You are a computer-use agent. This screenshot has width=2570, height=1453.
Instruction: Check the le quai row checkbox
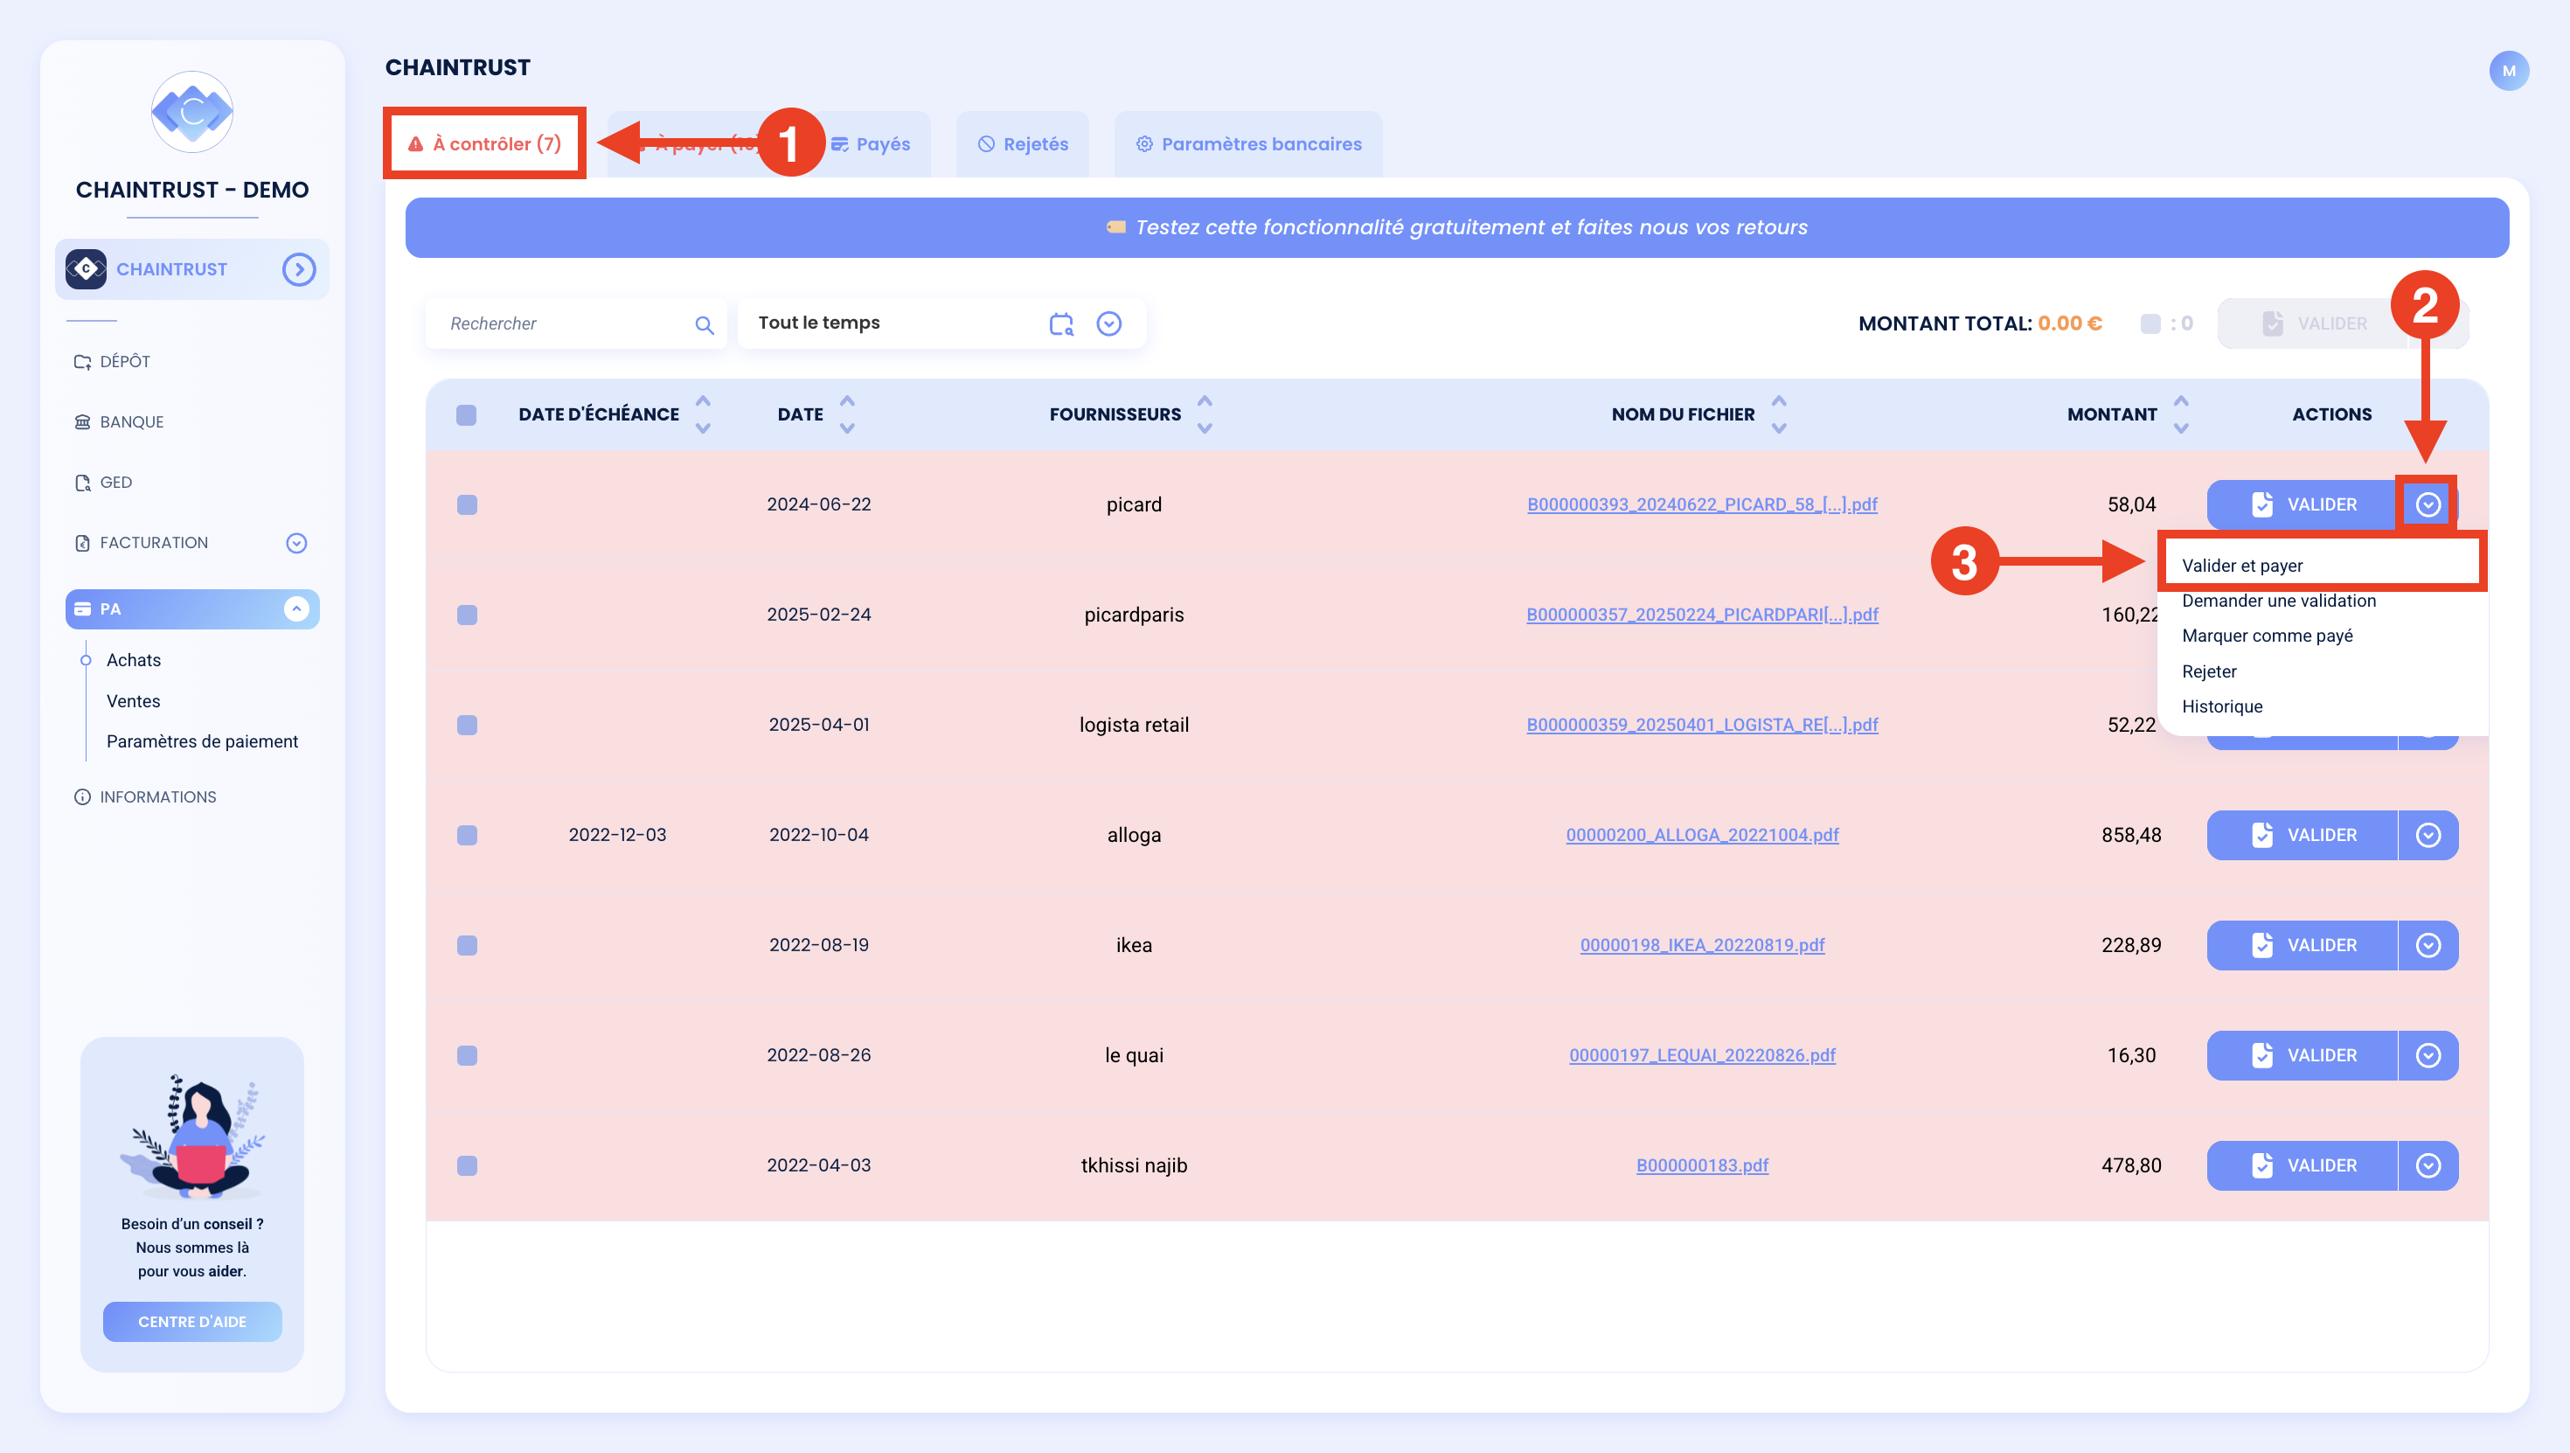point(467,1055)
